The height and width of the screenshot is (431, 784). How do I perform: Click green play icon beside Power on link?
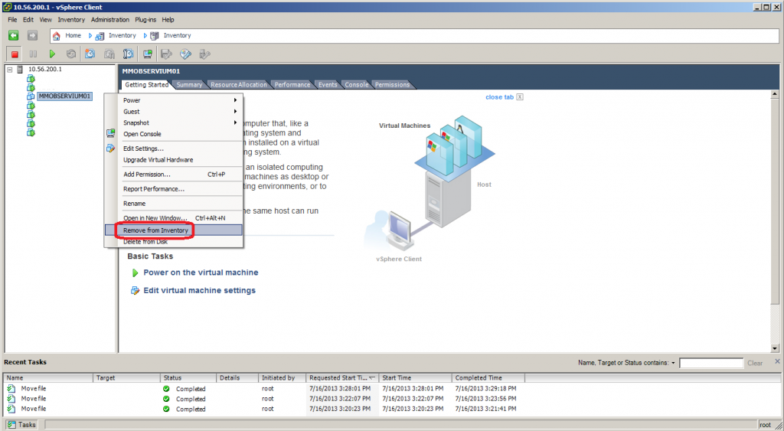[x=135, y=273]
